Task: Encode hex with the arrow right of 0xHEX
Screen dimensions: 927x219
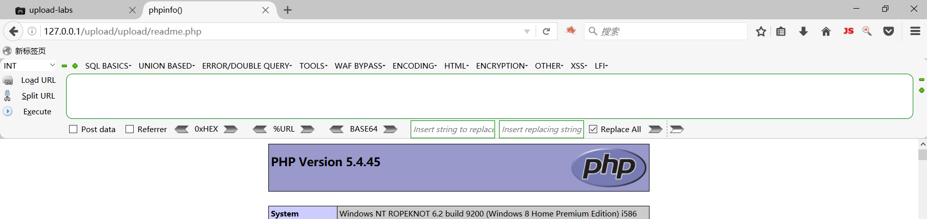Action: coord(231,129)
